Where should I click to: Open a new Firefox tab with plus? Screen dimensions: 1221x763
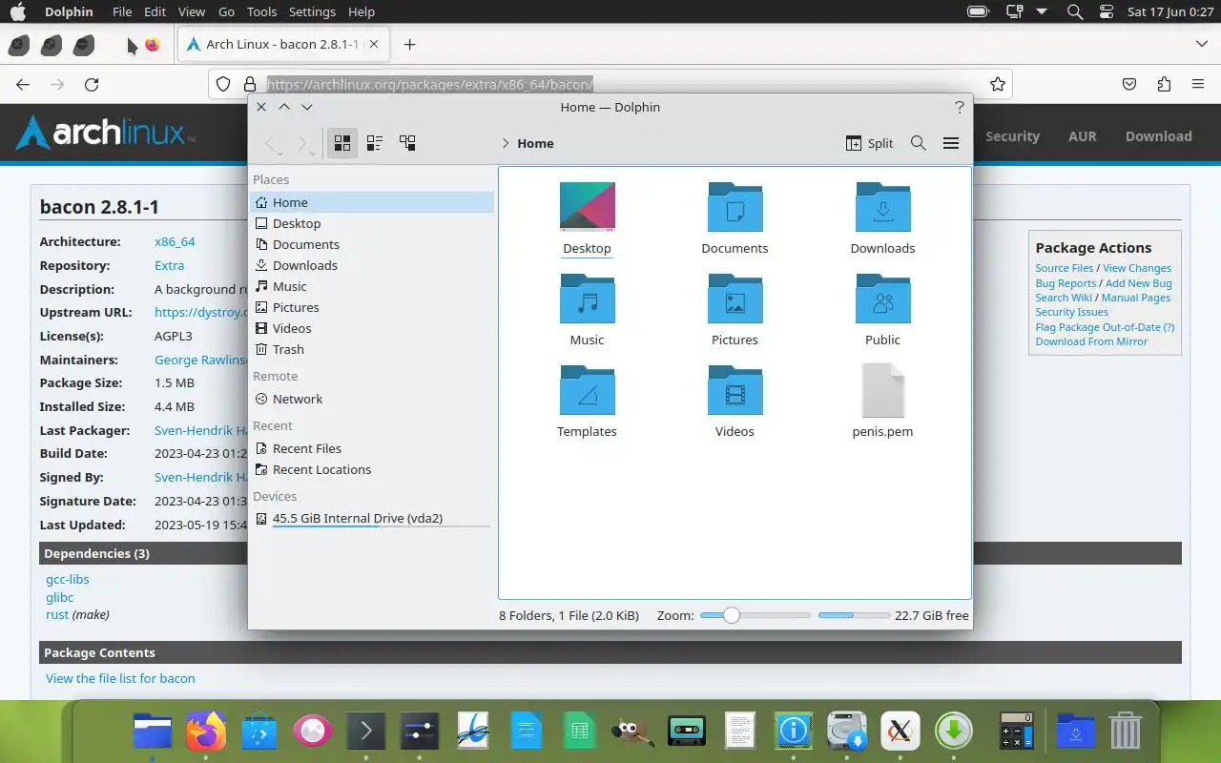tap(409, 44)
